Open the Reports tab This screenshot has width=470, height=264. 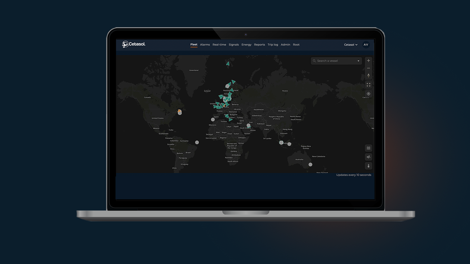tap(259, 45)
